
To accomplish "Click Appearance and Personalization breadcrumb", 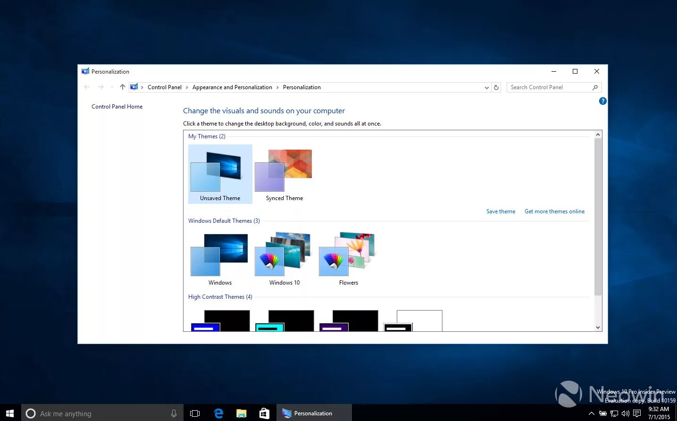I will click(x=232, y=87).
